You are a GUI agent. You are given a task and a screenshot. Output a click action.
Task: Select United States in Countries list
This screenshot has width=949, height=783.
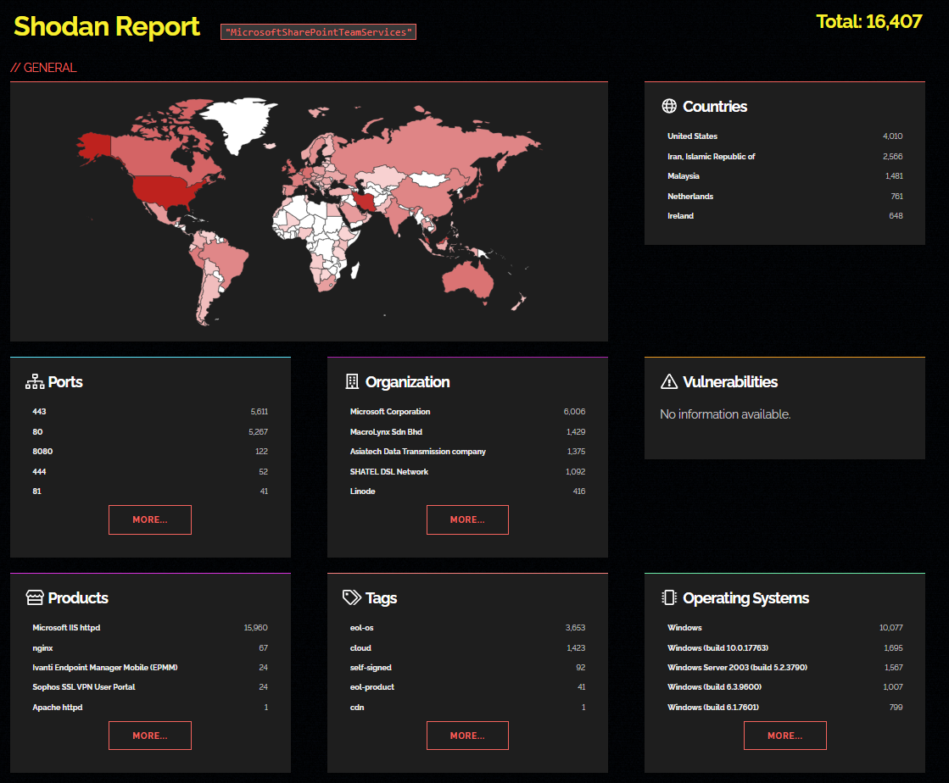pos(785,136)
